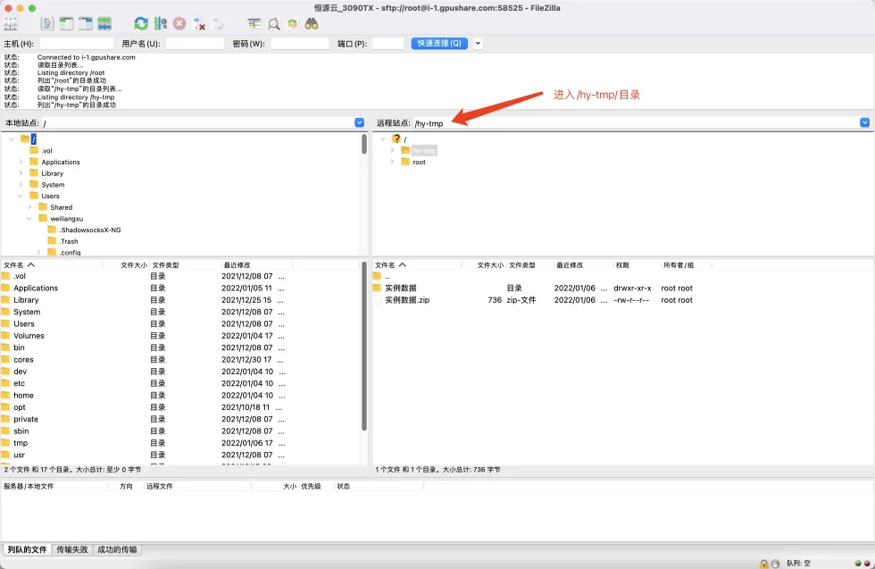Open the directory listing filters dialog
The width and height of the screenshot is (875, 569).
[x=254, y=23]
